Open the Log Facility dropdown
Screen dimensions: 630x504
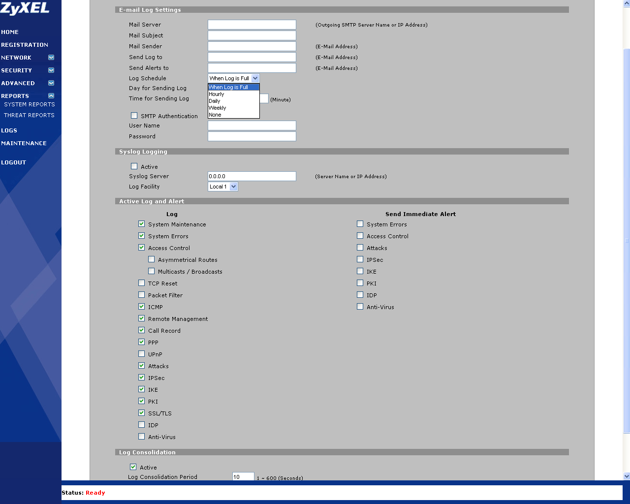click(223, 187)
